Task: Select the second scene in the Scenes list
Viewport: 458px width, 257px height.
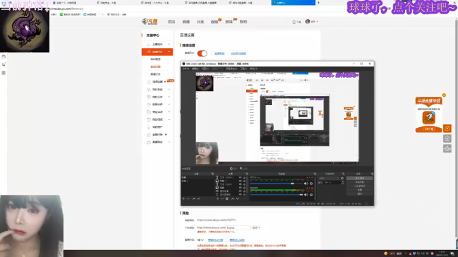Action: [198, 181]
